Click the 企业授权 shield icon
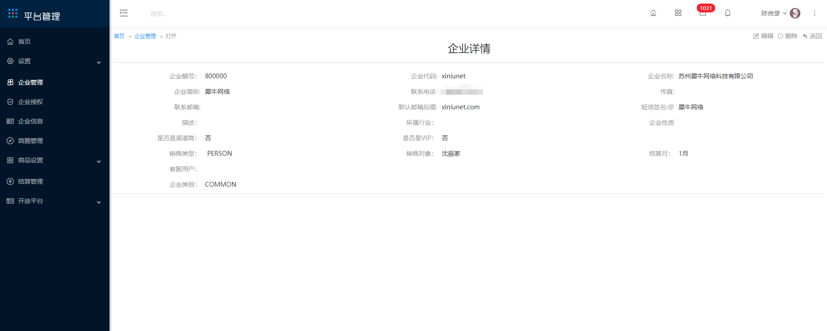Image resolution: width=827 pixels, height=331 pixels. [10, 102]
